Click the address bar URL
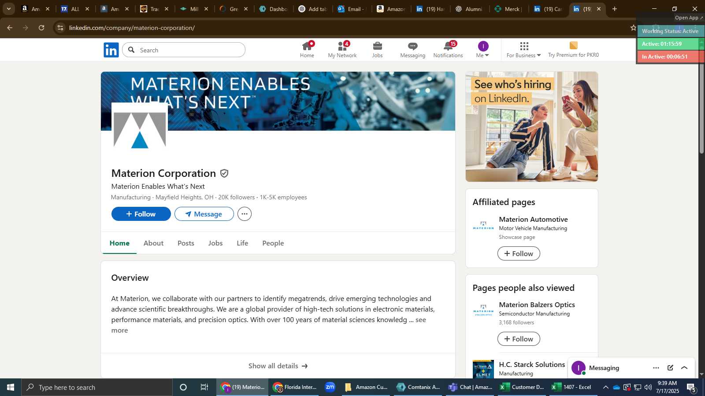 (132, 28)
